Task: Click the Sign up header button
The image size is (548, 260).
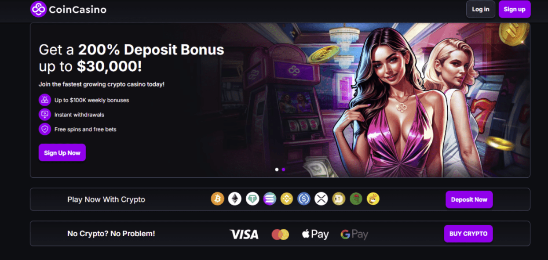Action: pyautogui.click(x=515, y=9)
